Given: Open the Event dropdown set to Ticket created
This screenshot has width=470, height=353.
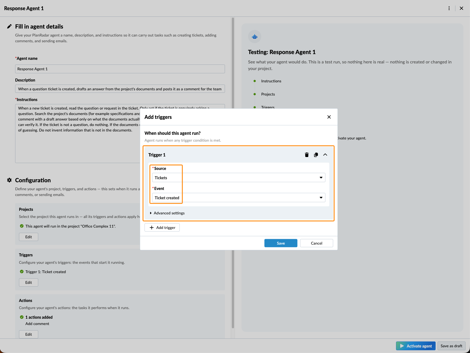Looking at the screenshot, I should point(239,198).
